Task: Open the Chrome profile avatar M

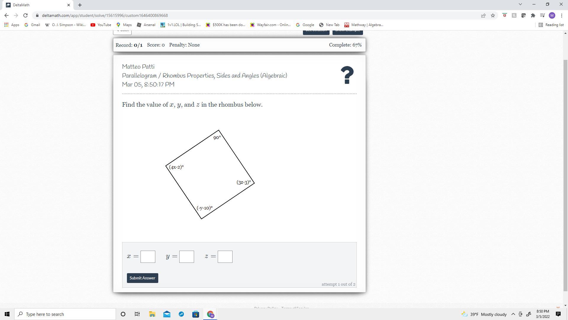Action: [552, 15]
